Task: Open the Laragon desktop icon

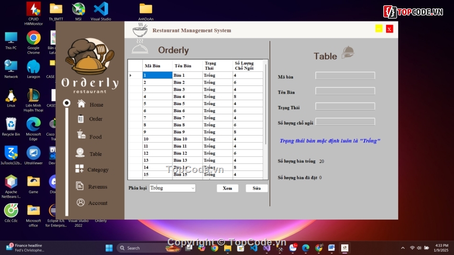Action: coord(33,69)
